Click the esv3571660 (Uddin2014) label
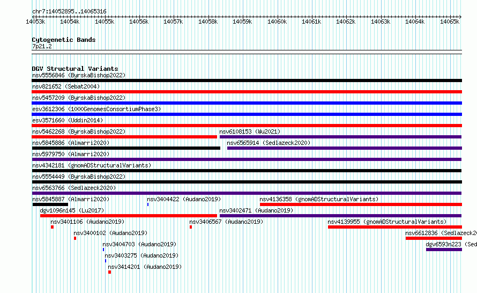The width and height of the screenshot is (477, 293). [68, 120]
